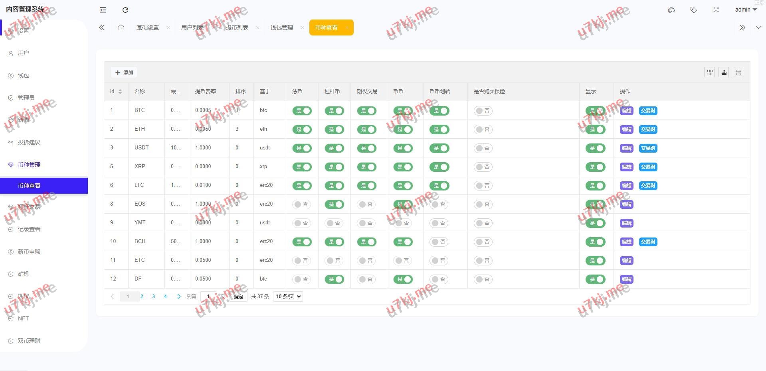The height and width of the screenshot is (371, 766).
Task: Enter fullscreen using the expand icon
Action: (716, 10)
